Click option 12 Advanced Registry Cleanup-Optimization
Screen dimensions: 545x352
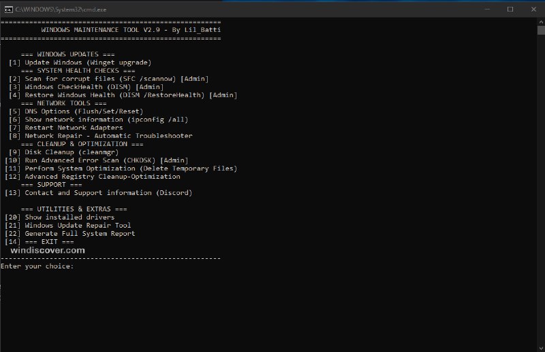coord(93,177)
